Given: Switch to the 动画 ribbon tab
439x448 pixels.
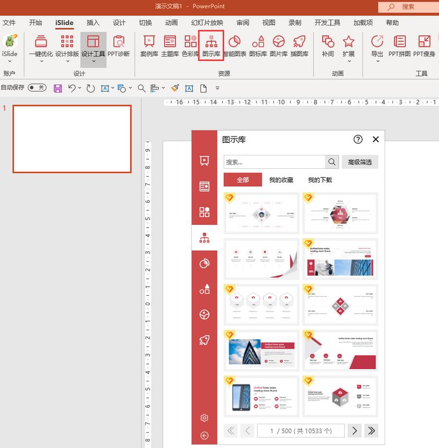Looking at the screenshot, I should pyautogui.click(x=171, y=23).
